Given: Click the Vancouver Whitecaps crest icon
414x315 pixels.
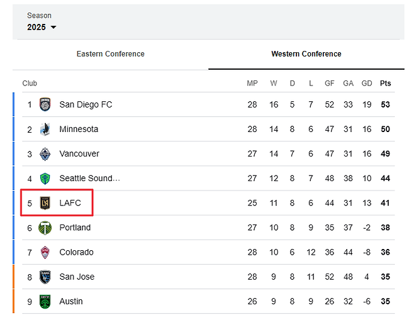Looking at the screenshot, I should click(x=45, y=154).
